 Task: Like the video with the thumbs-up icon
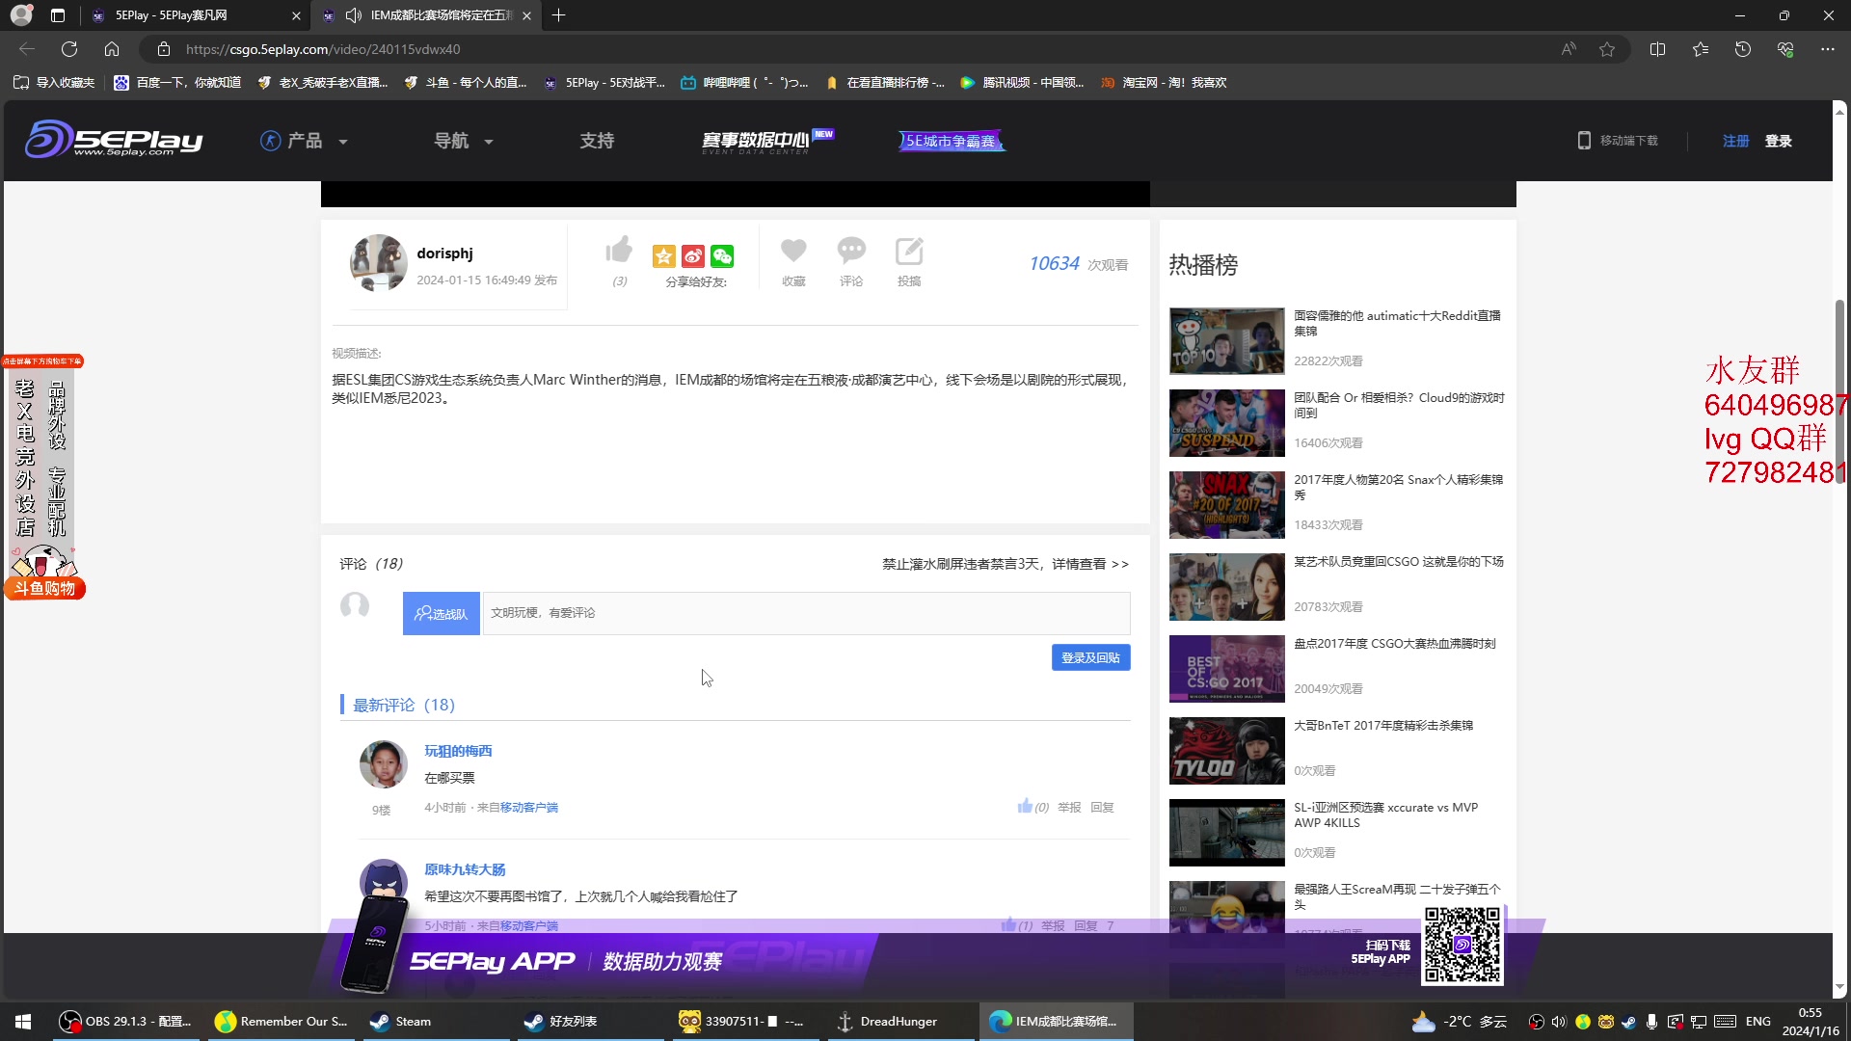pos(618,250)
